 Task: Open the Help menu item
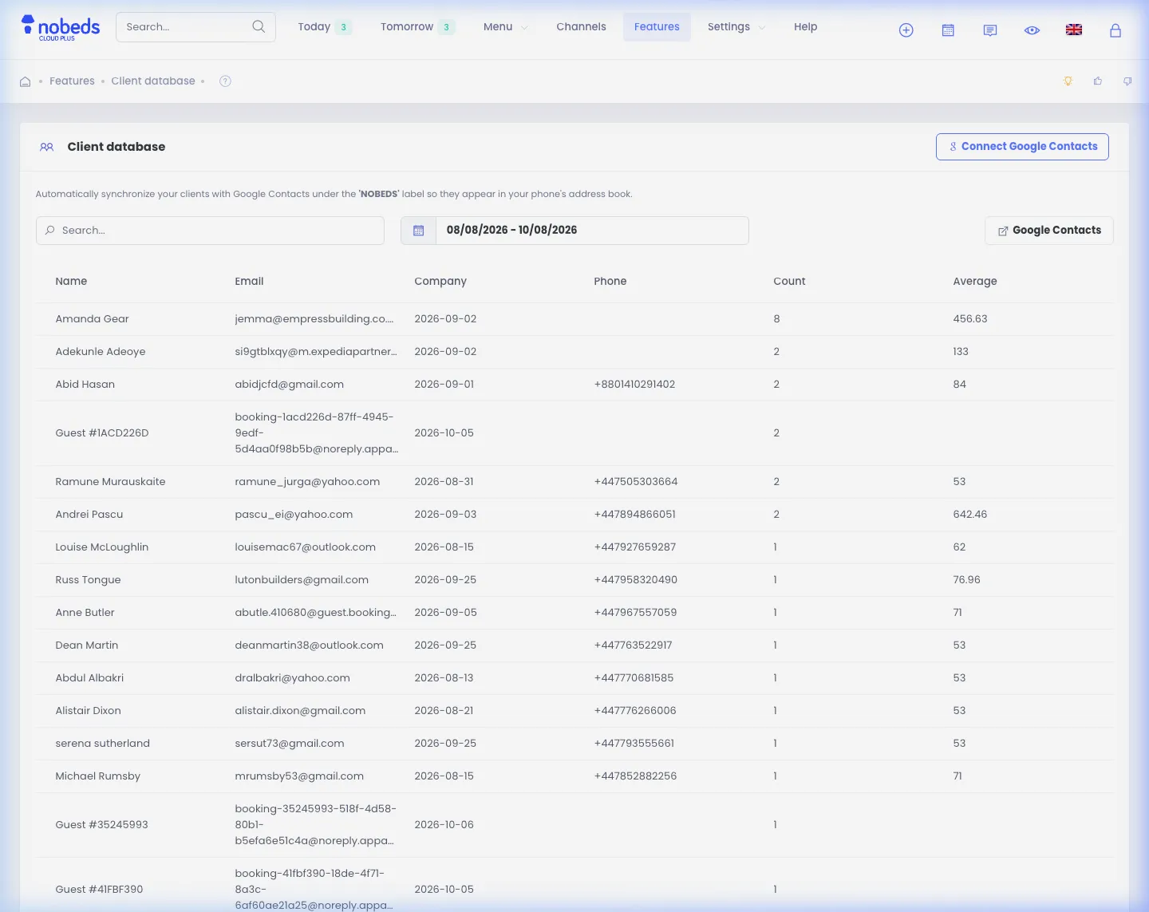click(x=805, y=27)
